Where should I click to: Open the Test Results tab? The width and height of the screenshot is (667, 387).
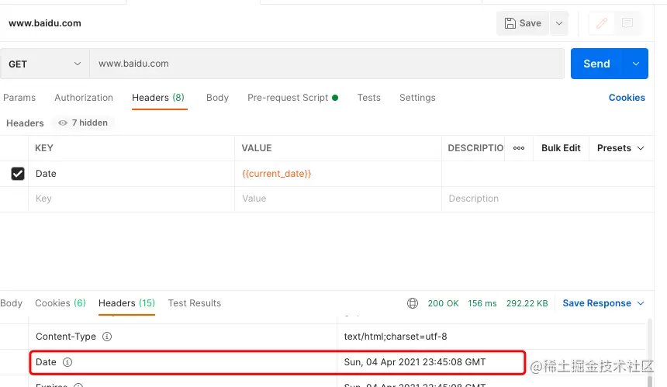pyautogui.click(x=195, y=303)
